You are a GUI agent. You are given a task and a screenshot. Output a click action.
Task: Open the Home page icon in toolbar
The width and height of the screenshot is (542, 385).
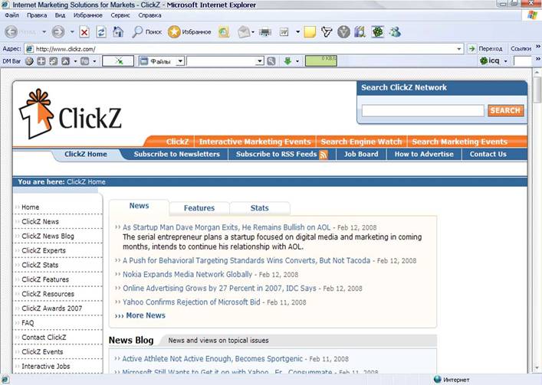point(118,32)
